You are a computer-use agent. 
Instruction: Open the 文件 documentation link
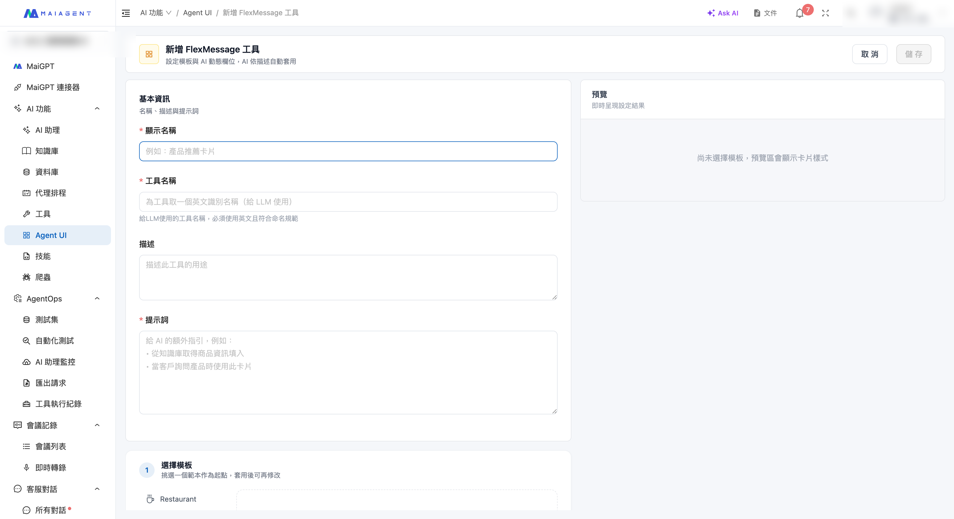pyautogui.click(x=765, y=13)
